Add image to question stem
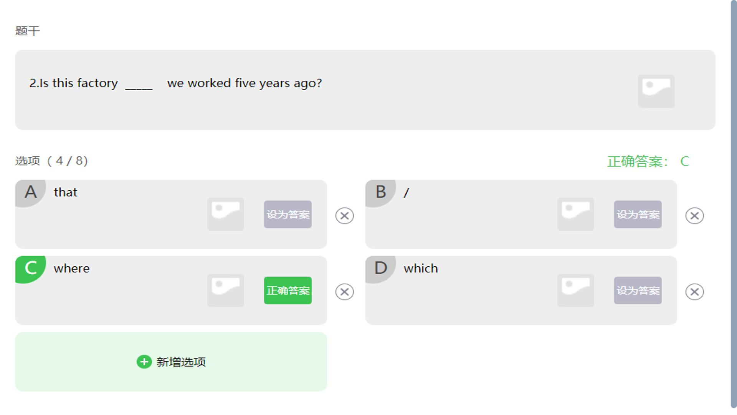737x415 pixels. click(x=656, y=91)
